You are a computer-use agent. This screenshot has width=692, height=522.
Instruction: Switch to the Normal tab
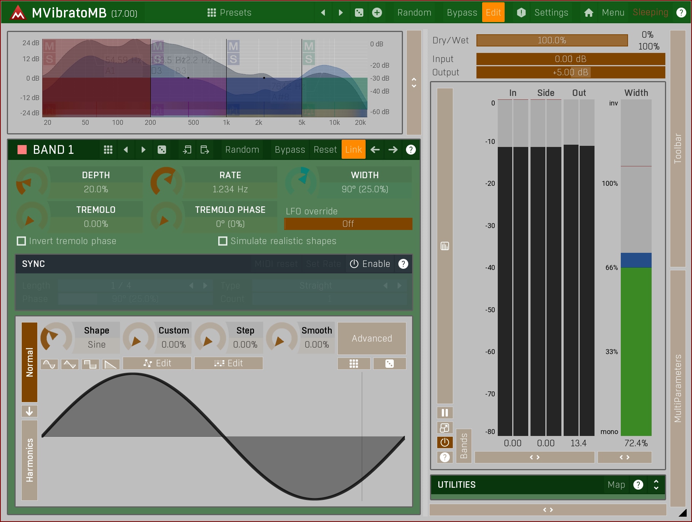tap(29, 362)
